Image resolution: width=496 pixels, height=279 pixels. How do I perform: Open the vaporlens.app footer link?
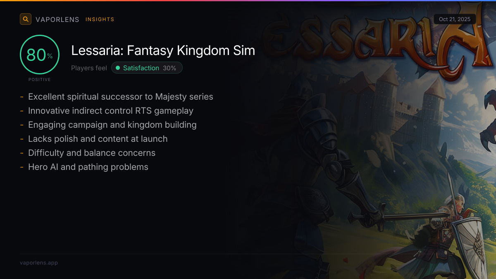[39, 262]
